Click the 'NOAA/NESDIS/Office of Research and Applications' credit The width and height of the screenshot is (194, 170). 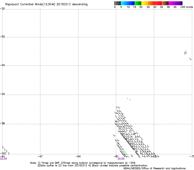click(x=154, y=168)
